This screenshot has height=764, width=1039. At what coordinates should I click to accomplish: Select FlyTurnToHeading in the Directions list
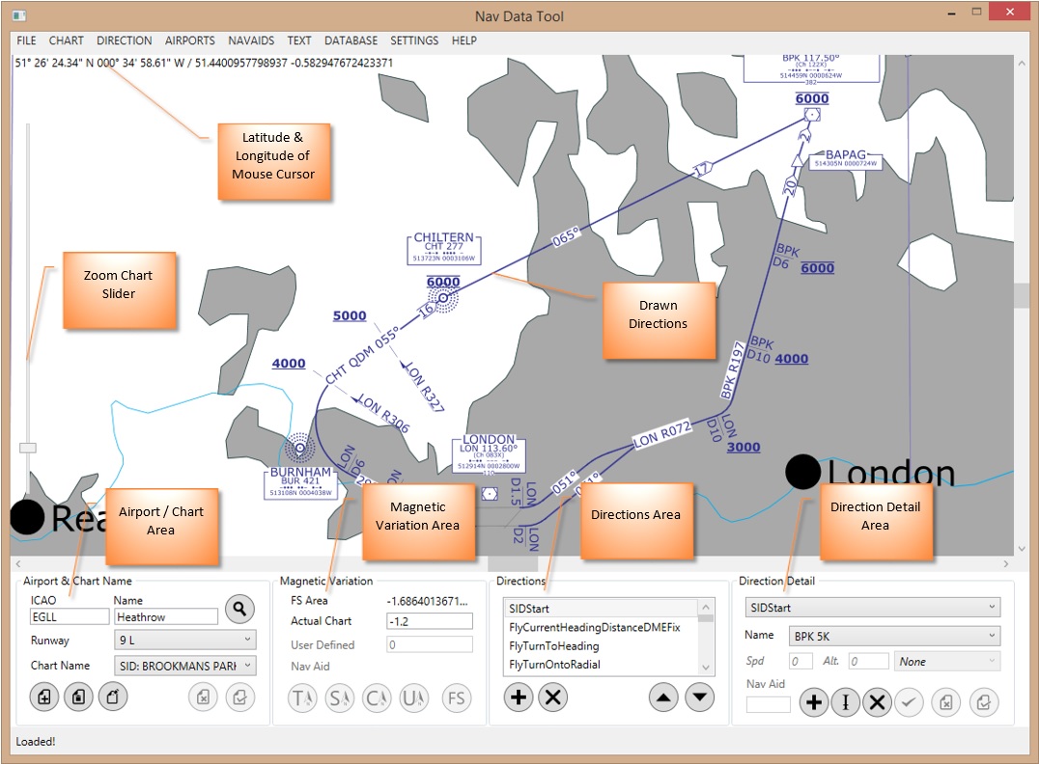[601, 645]
